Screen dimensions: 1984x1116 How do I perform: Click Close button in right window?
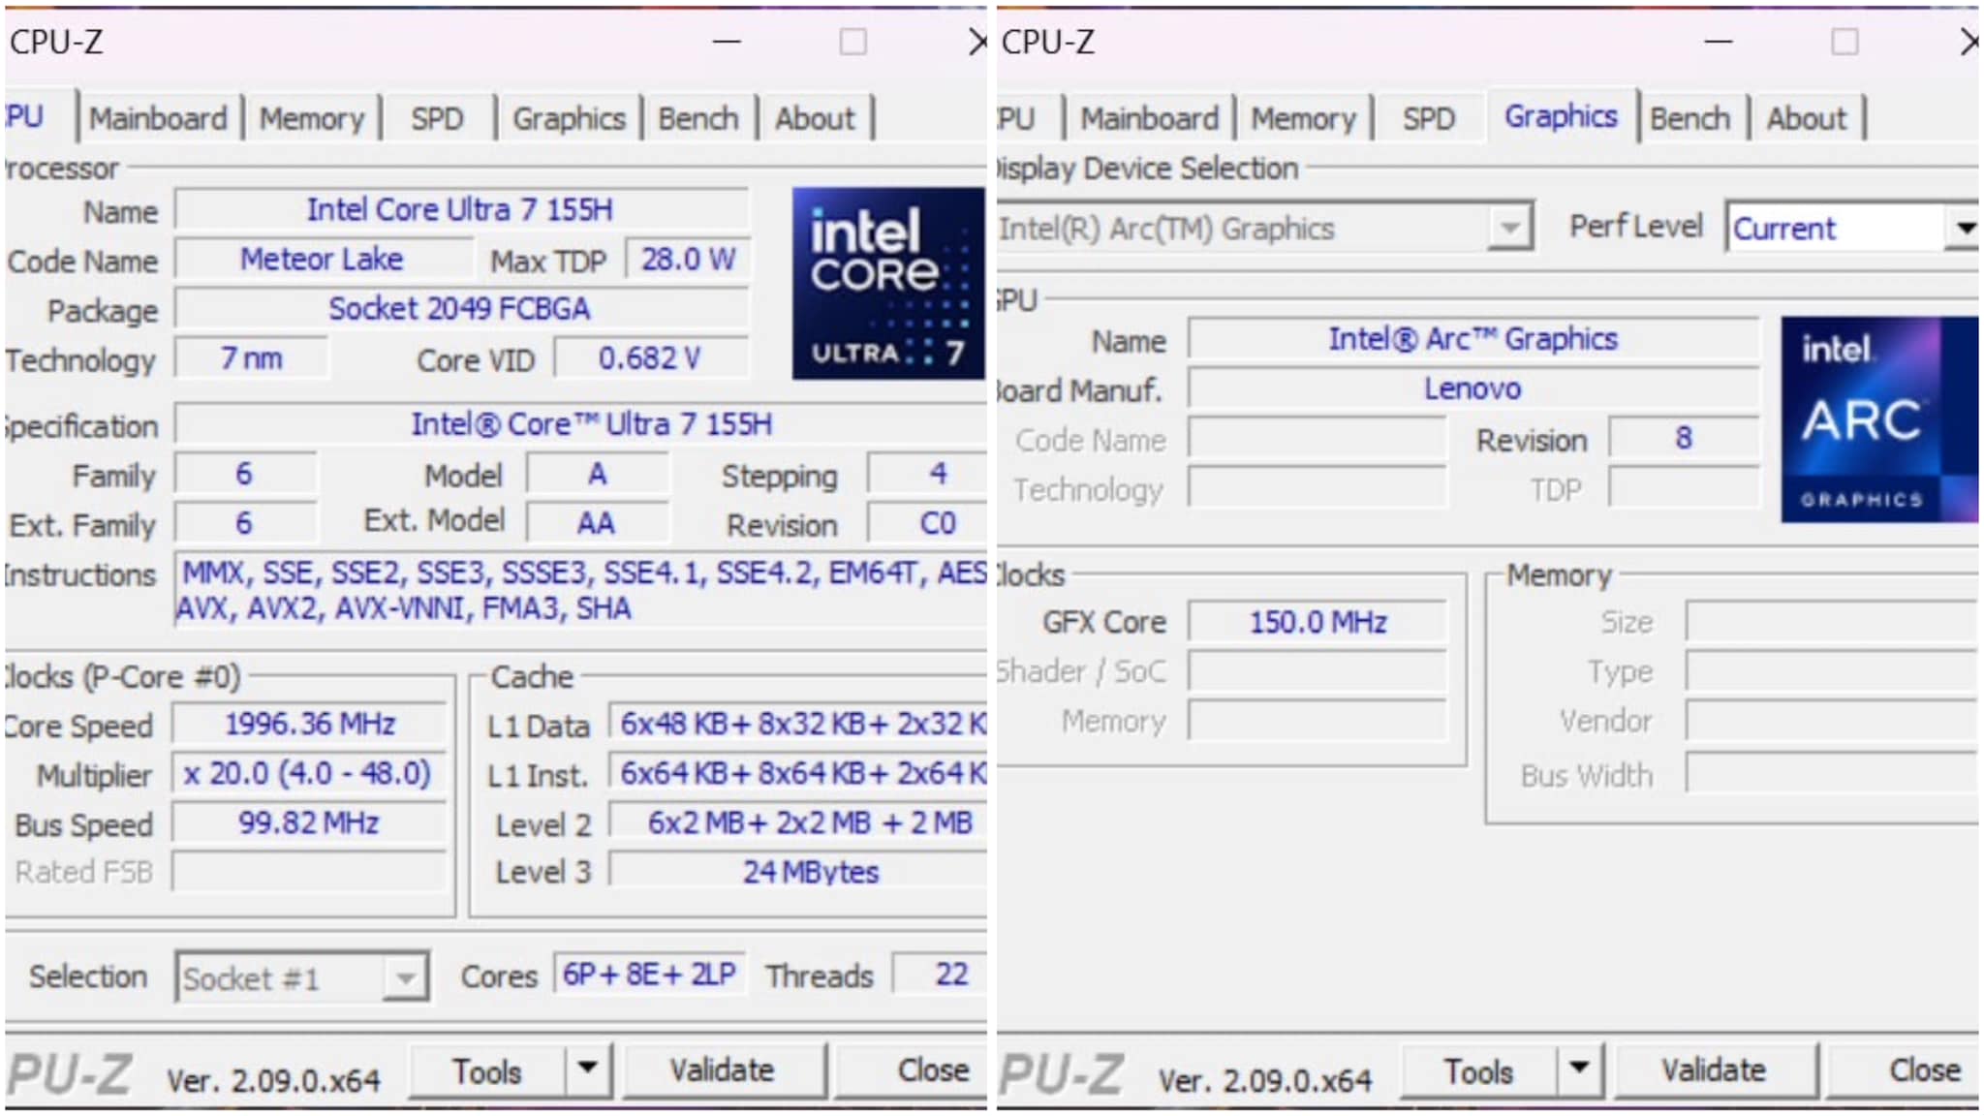pyautogui.click(x=1903, y=1070)
